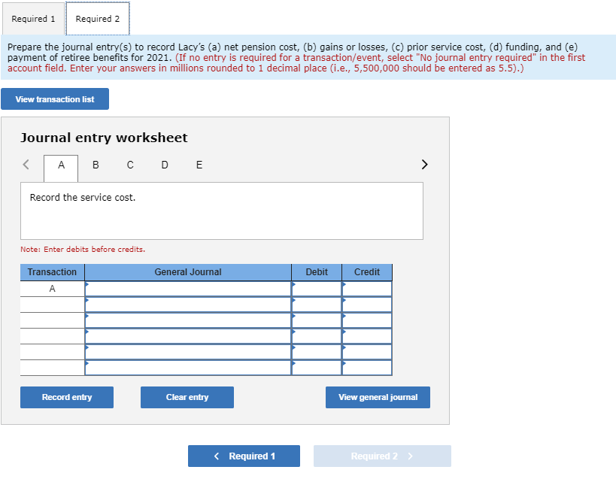Click 'Note: Enter debits before credits.' text

click(x=83, y=249)
